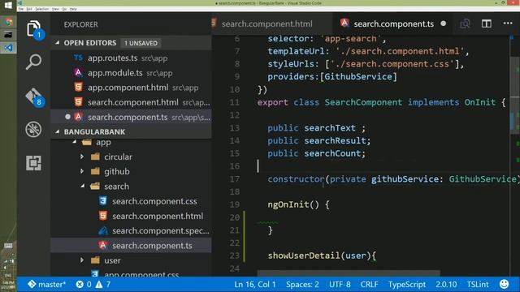Open the editor More Actions ellipsis

[x=508, y=24]
